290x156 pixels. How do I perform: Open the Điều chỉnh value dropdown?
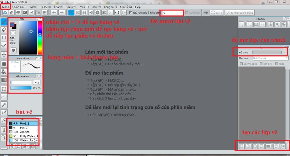(x=181, y=12)
